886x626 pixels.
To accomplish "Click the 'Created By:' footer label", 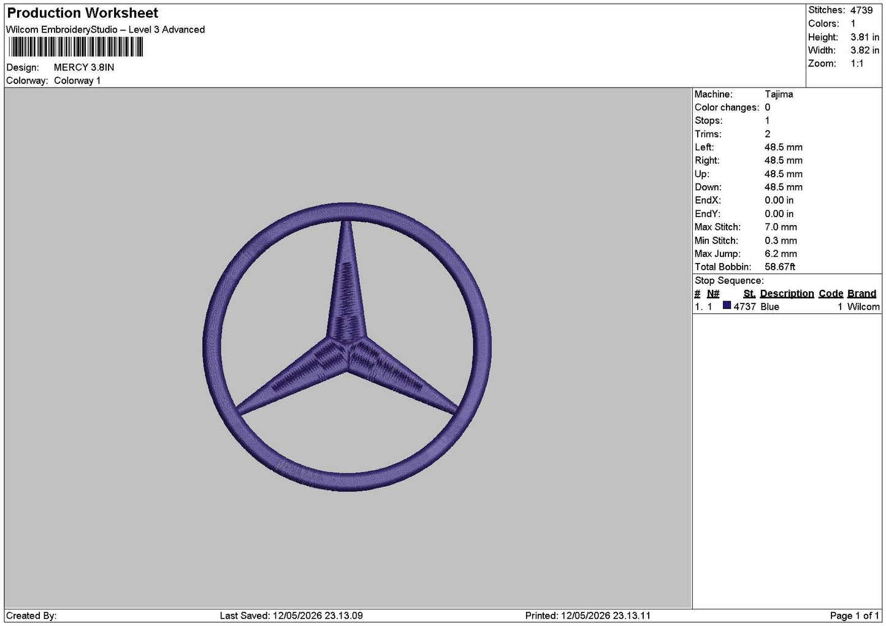I will coord(31,616).
